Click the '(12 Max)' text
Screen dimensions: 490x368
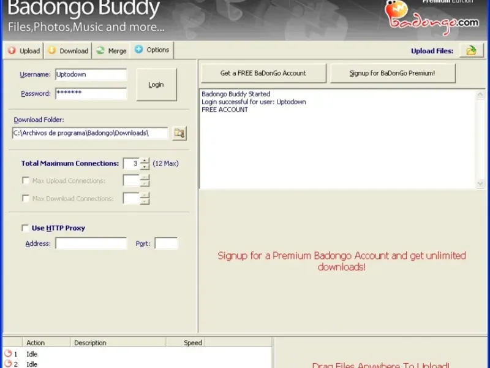165,163
